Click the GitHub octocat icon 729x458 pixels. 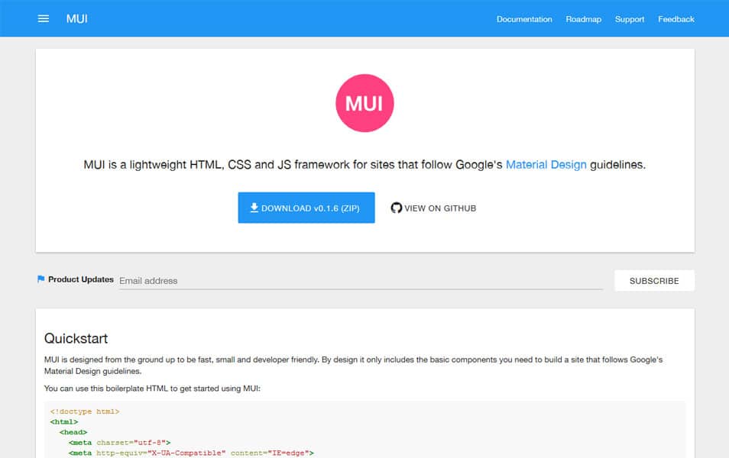point(396,208)
